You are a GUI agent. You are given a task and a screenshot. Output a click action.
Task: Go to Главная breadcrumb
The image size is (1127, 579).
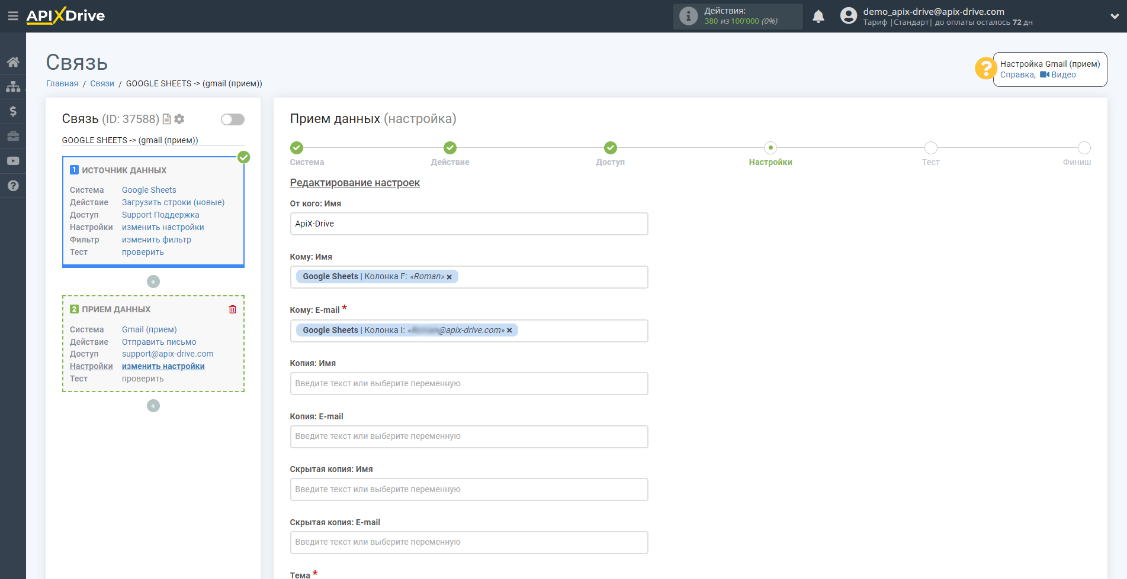pos(62,84)
